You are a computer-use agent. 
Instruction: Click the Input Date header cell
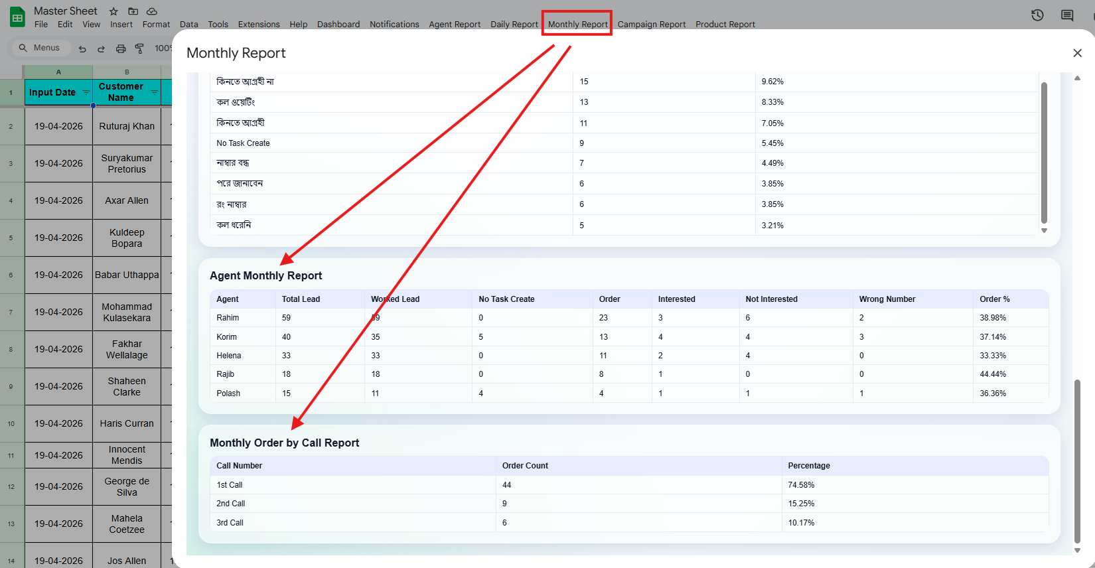pos(58,92)
